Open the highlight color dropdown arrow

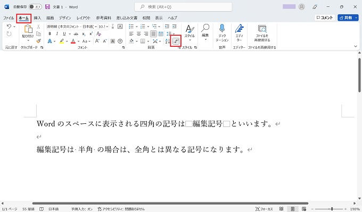point(67,41)
